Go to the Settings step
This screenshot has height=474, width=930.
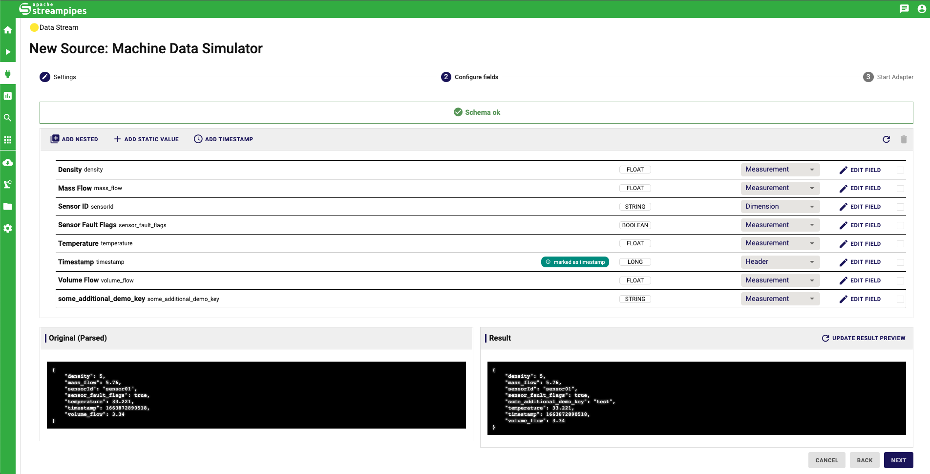click(58, 77)
